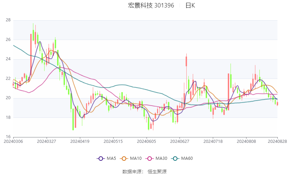Click the MA5 purple legend circle icon
289x175 pixels.
pos(100,158)
